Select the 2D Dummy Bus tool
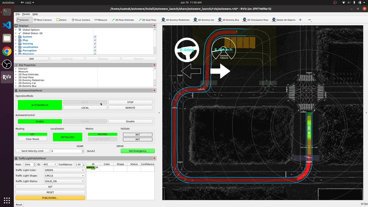 228,20
